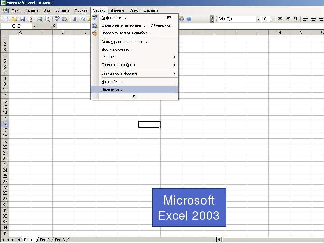Open the Arial Cyr font dropdown
The image size is (324, 243).
click(x=258, y=19)
